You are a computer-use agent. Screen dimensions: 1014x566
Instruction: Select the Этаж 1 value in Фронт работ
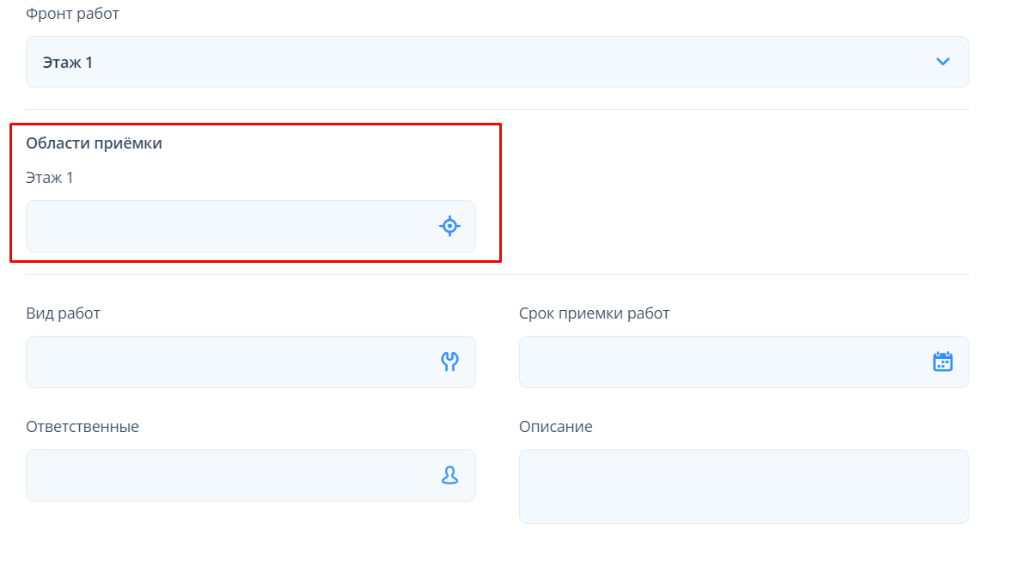click(68, 63)
